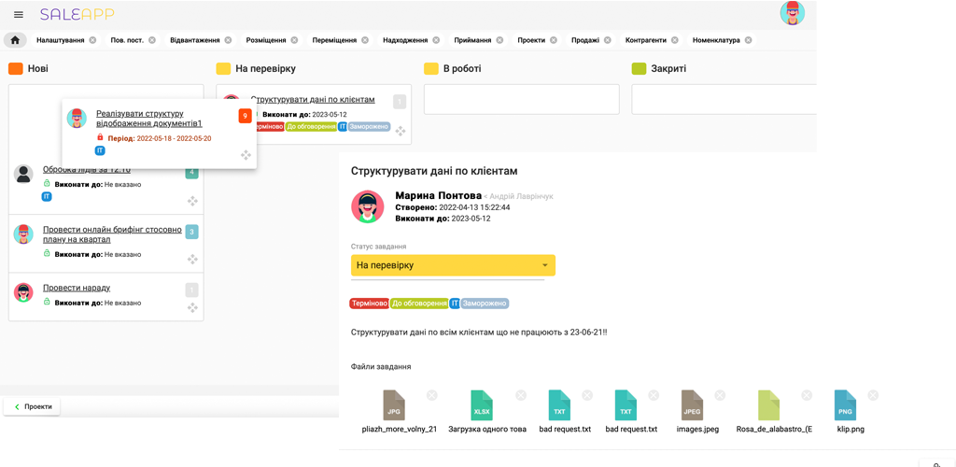Go back to Проекти button
956x467 pixels.
32,406
